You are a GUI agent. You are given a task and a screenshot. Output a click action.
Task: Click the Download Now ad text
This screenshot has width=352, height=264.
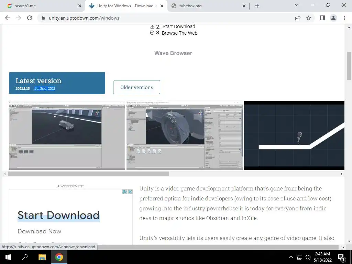point(39,231)
